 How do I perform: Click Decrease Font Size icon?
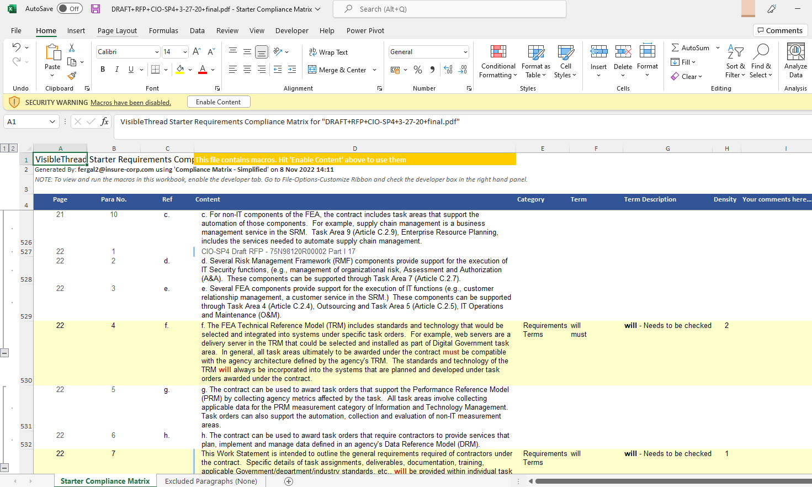pyautogui.click(x=211, y=51)
